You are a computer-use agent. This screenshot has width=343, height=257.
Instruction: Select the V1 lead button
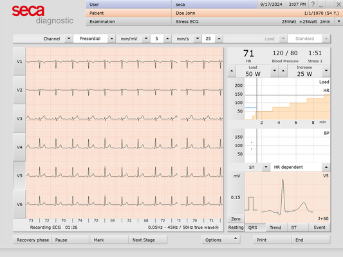[x=19, y=62]
